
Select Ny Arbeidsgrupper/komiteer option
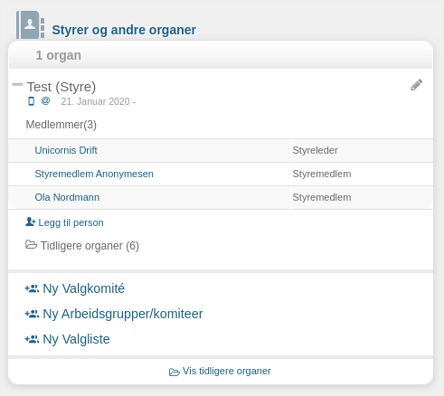[123, 314]
